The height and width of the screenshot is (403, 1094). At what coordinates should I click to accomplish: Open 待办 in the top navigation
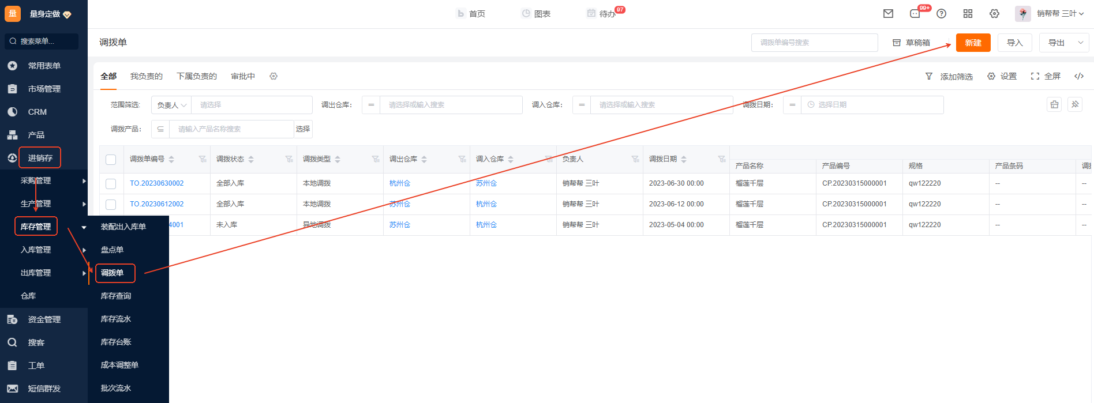pos(601,14)
